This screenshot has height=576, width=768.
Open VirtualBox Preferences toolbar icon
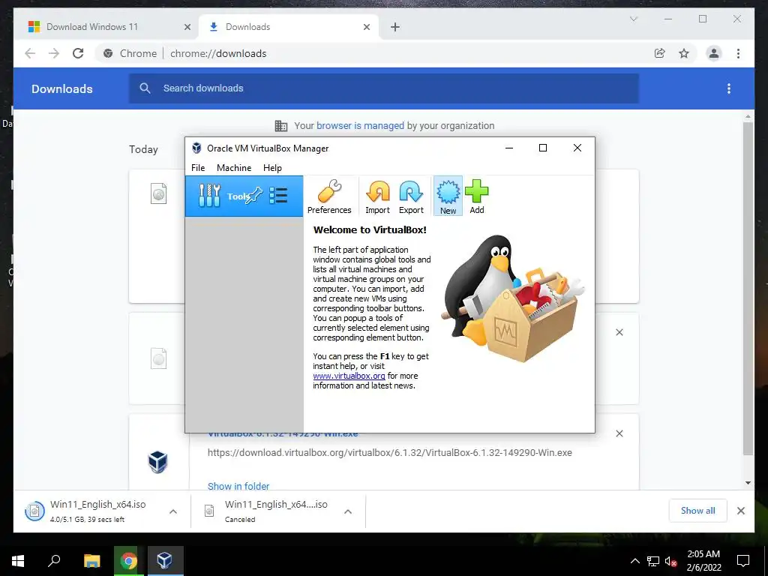[x=329, y=196]
